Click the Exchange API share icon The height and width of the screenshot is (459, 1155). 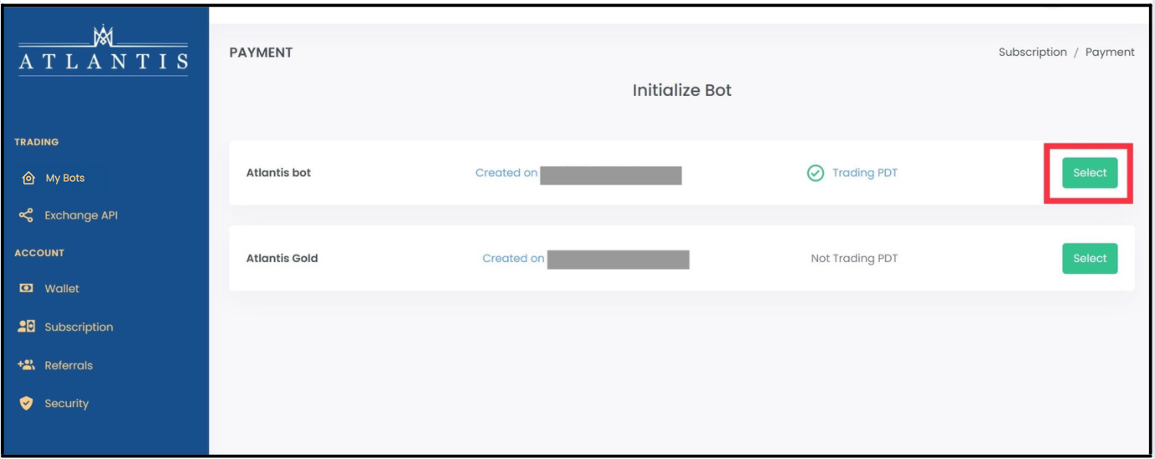pos(27,215)
